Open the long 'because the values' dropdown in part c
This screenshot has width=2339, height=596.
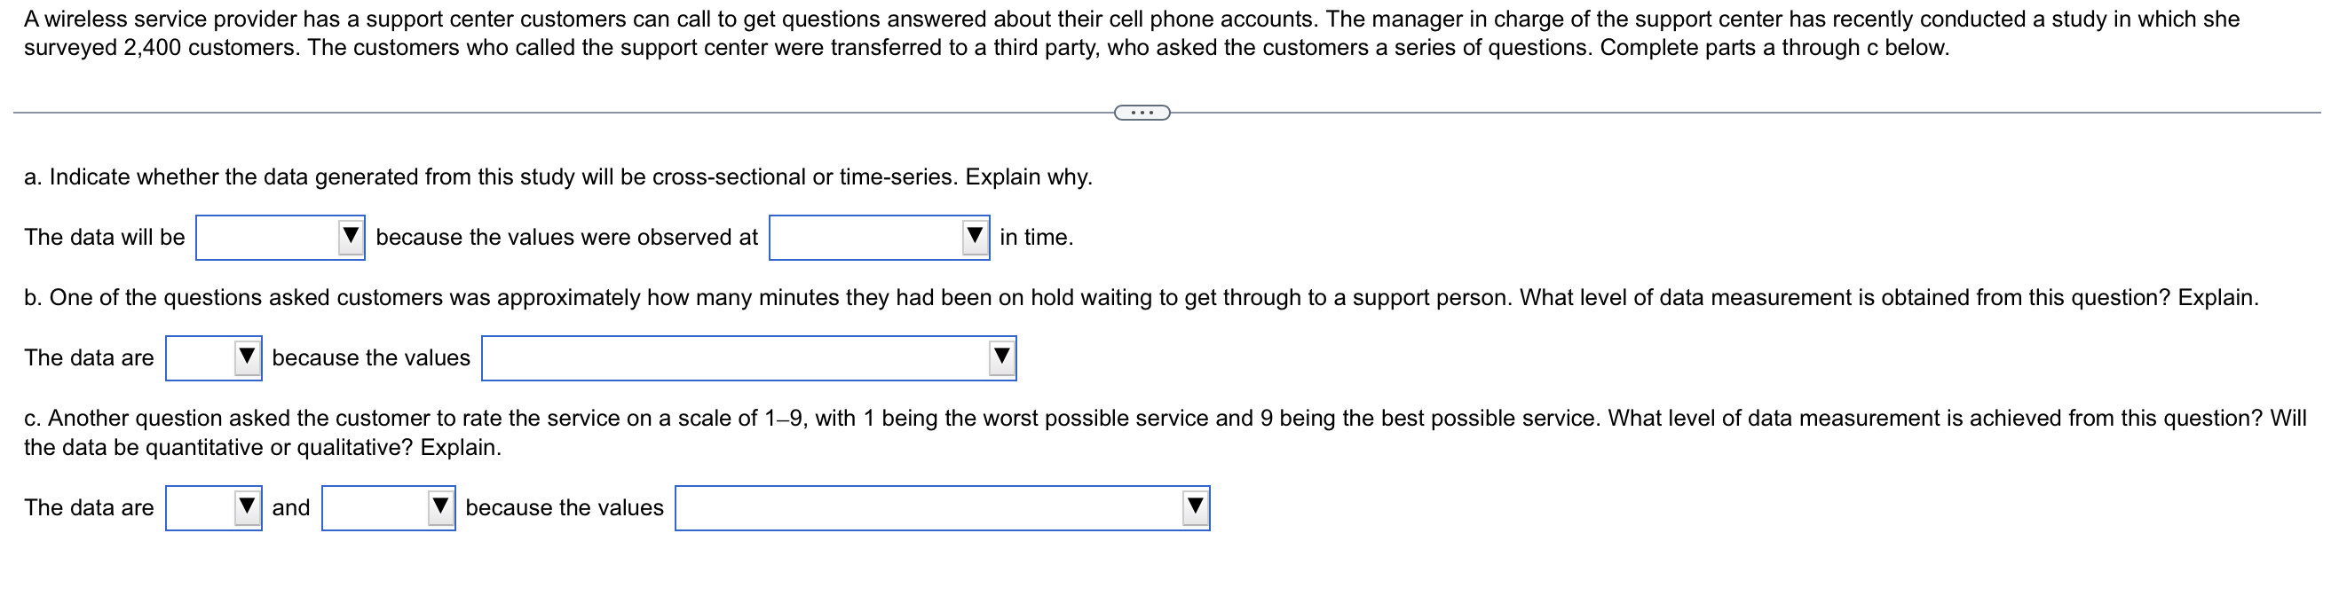(x=940, y=508)
